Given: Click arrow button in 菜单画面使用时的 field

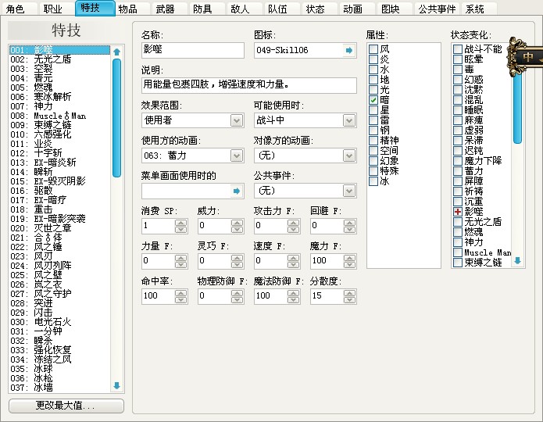Looking at the screenshot, I should coord(237,191).
